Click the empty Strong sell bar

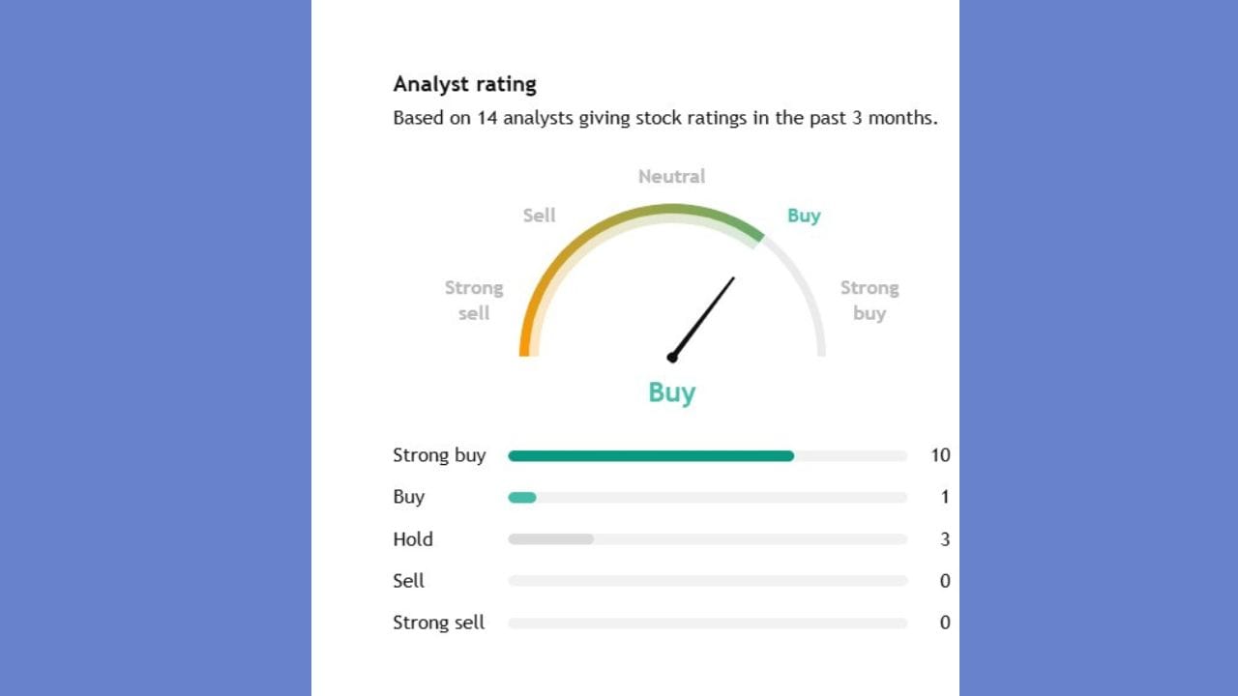point(707,623)
